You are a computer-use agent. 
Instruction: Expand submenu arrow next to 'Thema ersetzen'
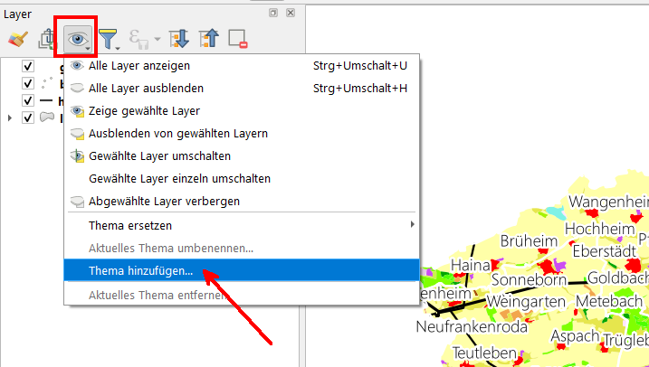point(412,224)
